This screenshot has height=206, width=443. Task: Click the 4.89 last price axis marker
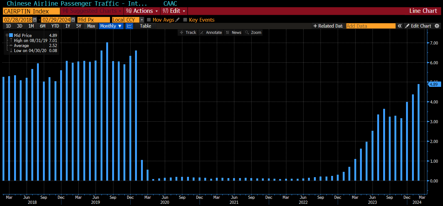434,84
